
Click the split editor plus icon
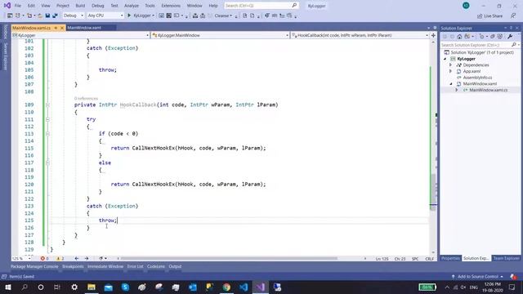[x=433, y=35]
